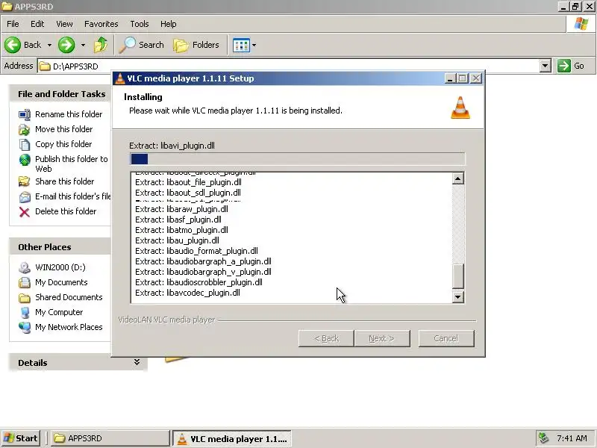
Task: Click the My Documents icon
Action: click(25, 282)
